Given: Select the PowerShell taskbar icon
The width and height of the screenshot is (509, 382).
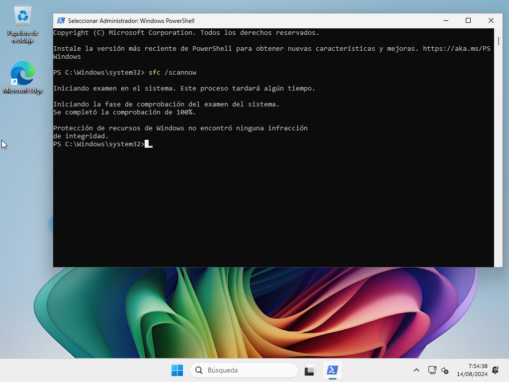Looking at the screenshot, I should point(333,370).
